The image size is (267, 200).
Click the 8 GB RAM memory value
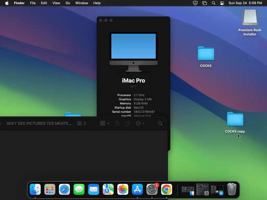(x=141, y=103)
